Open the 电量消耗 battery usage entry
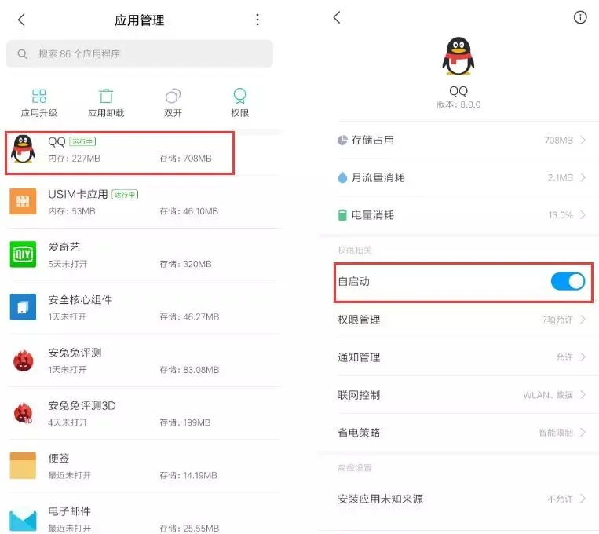This screenshot has height=534, width=599. 462,215
